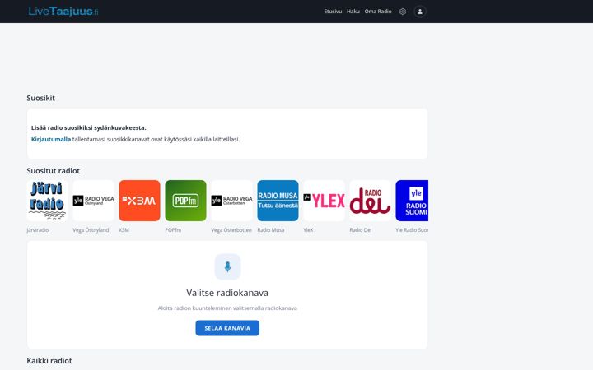The width and height of the screenshot is (593, 370).
Task: Follow the Kirjautumalla link
Action: [x=51, y=139]
